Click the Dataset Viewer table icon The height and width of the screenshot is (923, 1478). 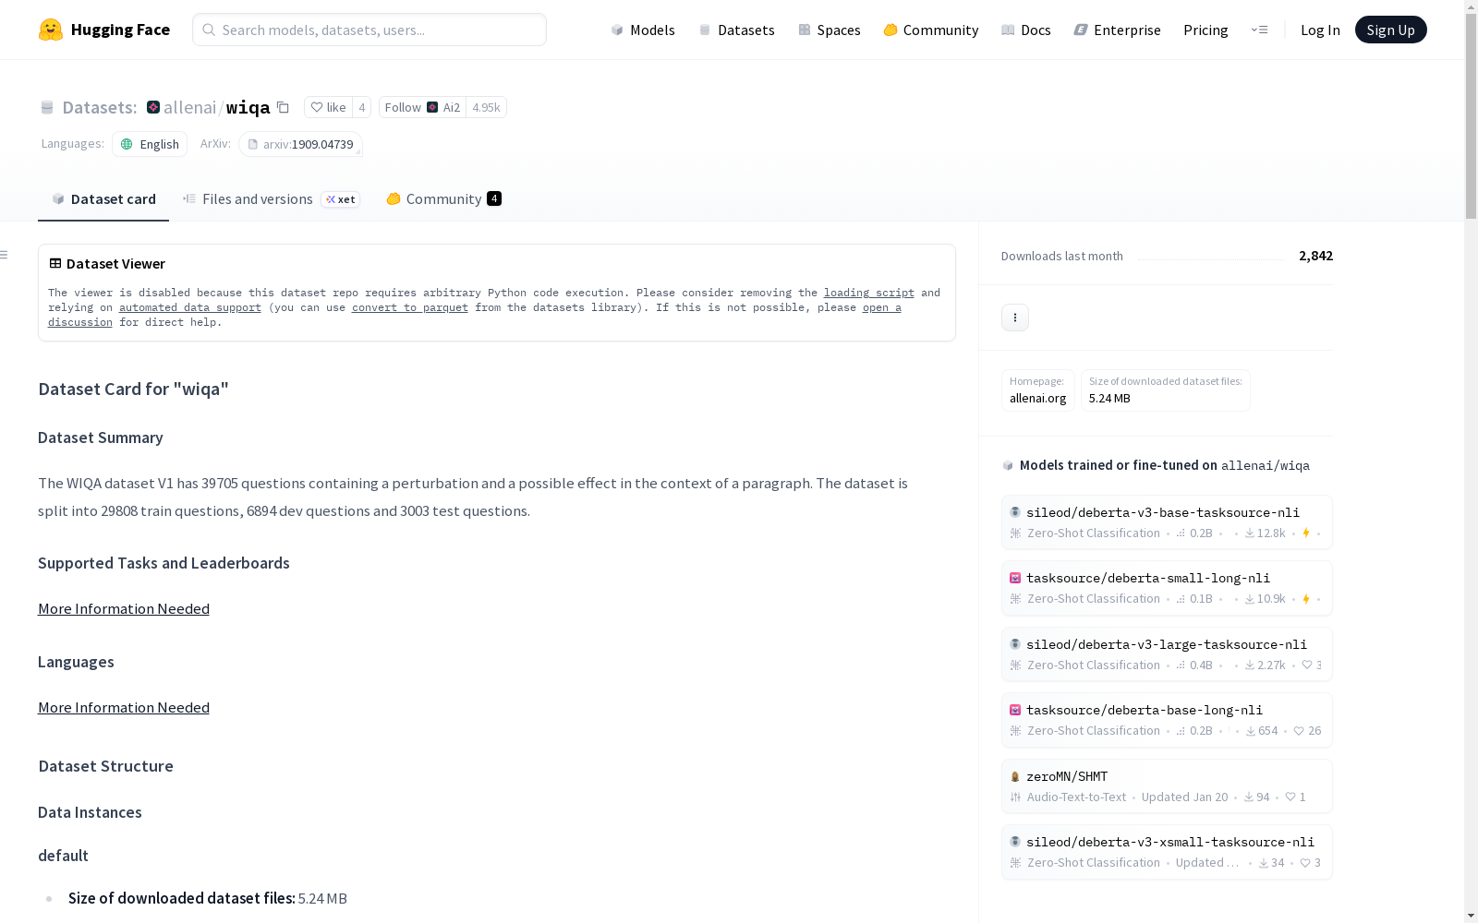[55, 263]
